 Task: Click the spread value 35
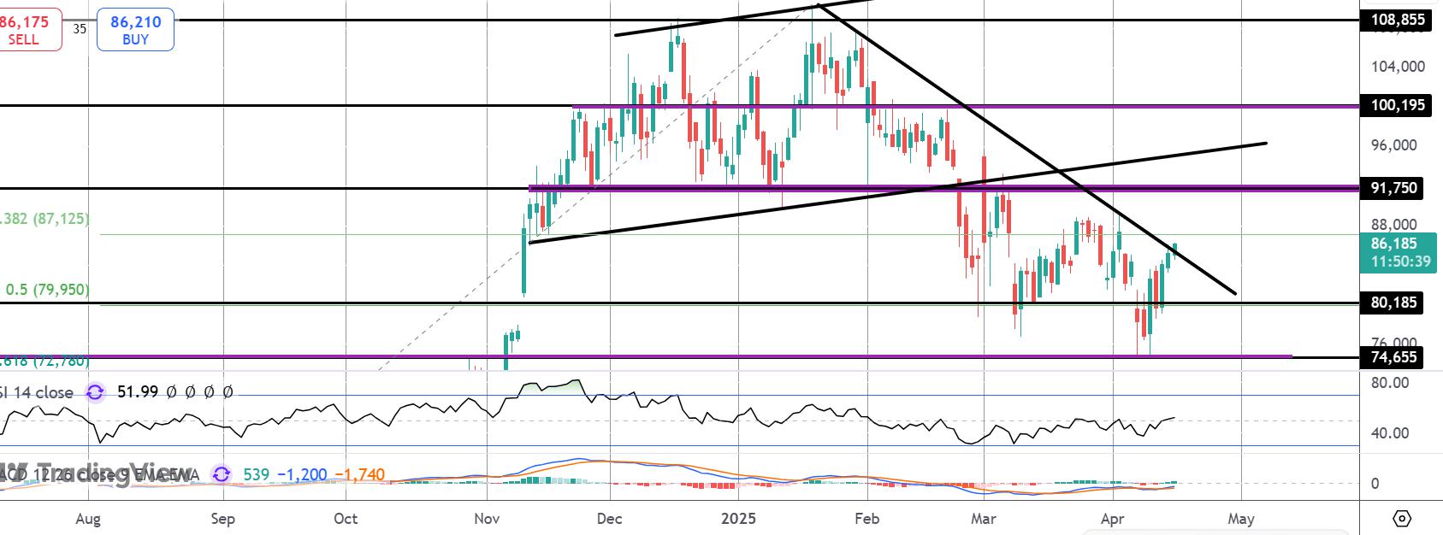coord(80,28)
